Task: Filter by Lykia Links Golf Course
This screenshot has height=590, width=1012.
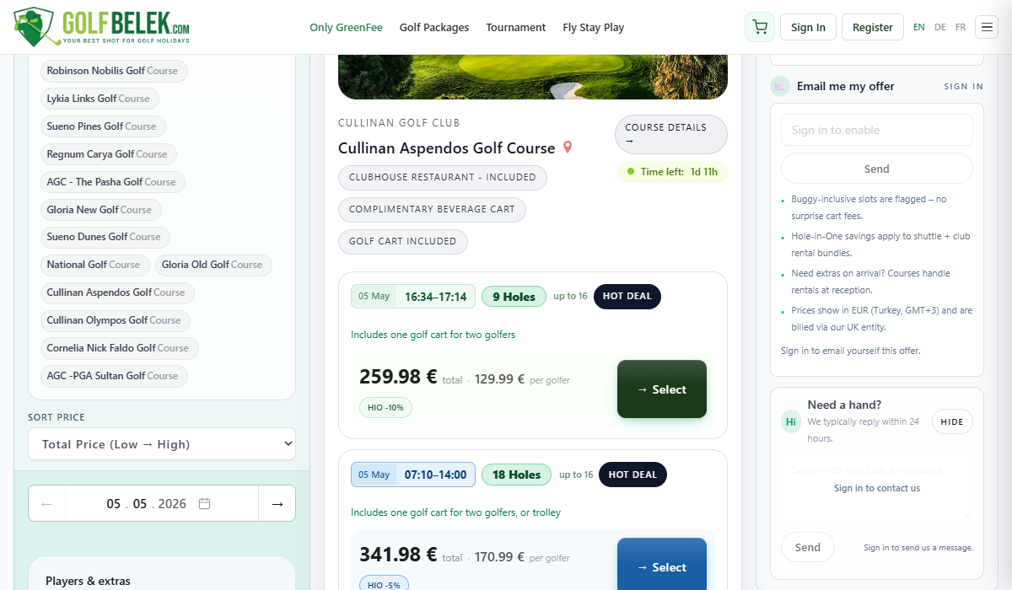Action: click(x=100, y=99)
